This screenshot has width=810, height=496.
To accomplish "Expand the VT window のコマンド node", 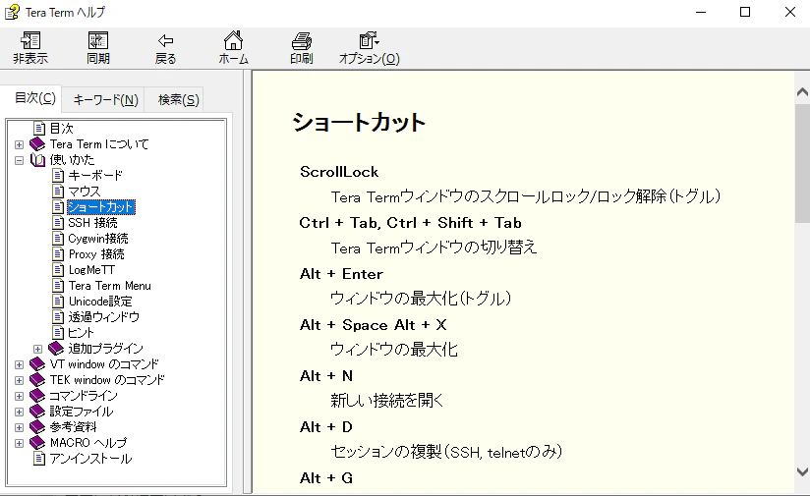I will (19, 365).
